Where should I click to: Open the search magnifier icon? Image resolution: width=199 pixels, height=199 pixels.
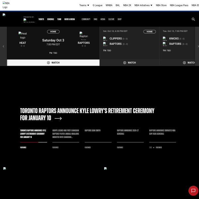pyautogui.click(x=193, y=19)
